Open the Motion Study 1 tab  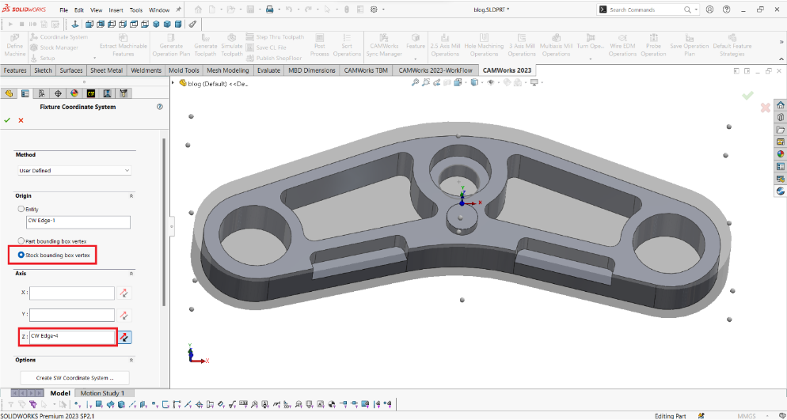(102, 393)
